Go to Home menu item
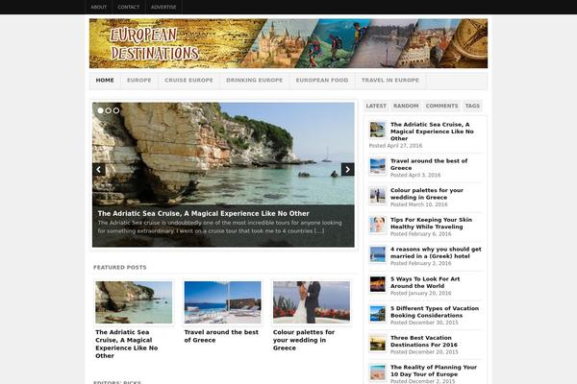 [x=105, y=80]
